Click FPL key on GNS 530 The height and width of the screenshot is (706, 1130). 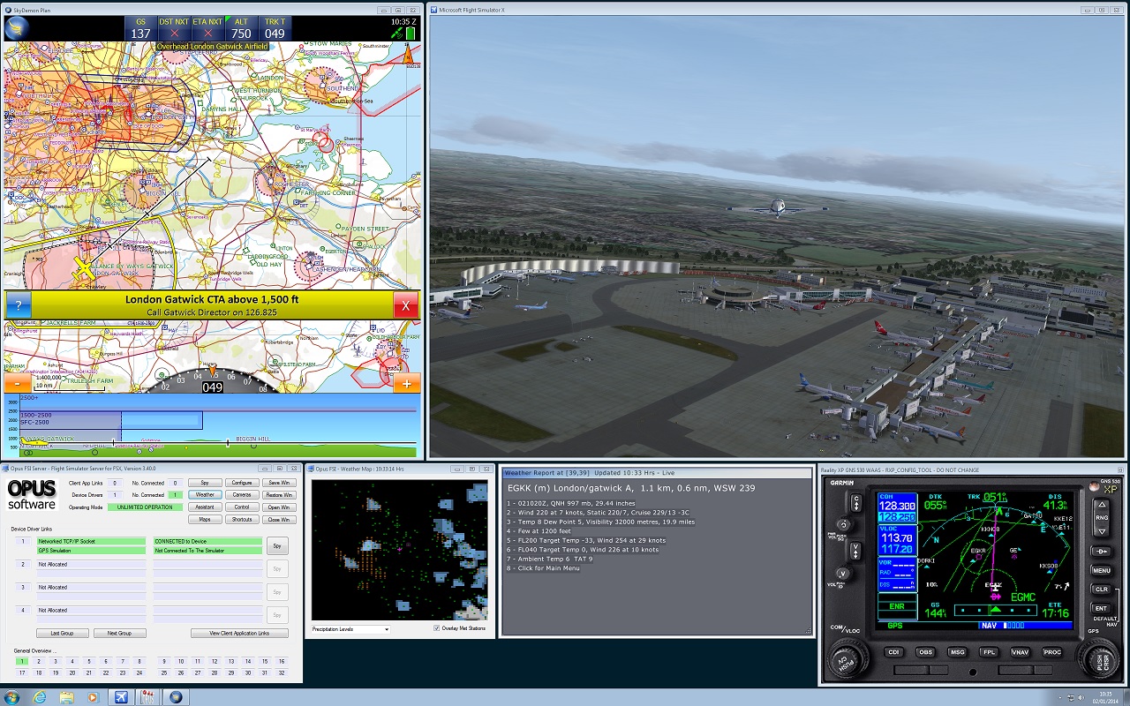click(x=989, y=652)
